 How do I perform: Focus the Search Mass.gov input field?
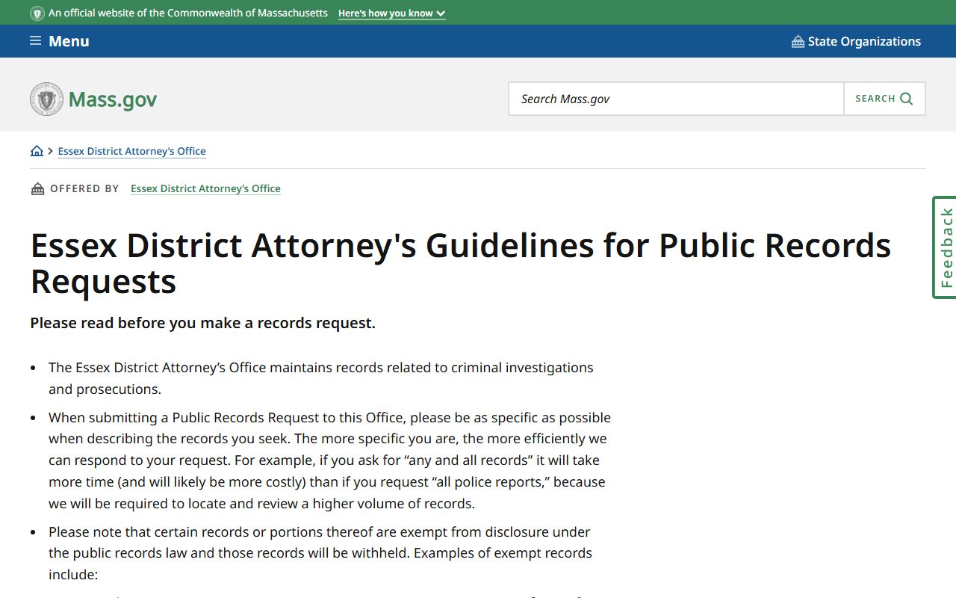point(676,99)
